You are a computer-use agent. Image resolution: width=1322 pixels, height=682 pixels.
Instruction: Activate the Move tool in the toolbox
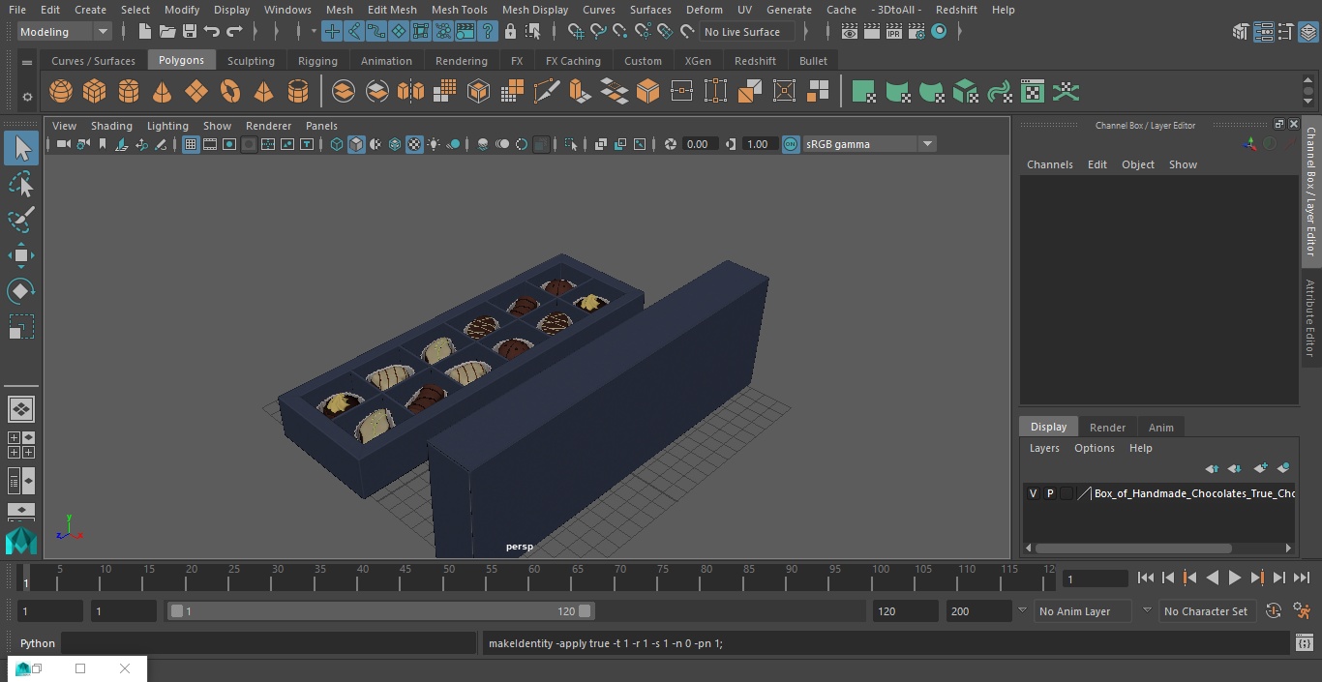[x=20, y=255]
